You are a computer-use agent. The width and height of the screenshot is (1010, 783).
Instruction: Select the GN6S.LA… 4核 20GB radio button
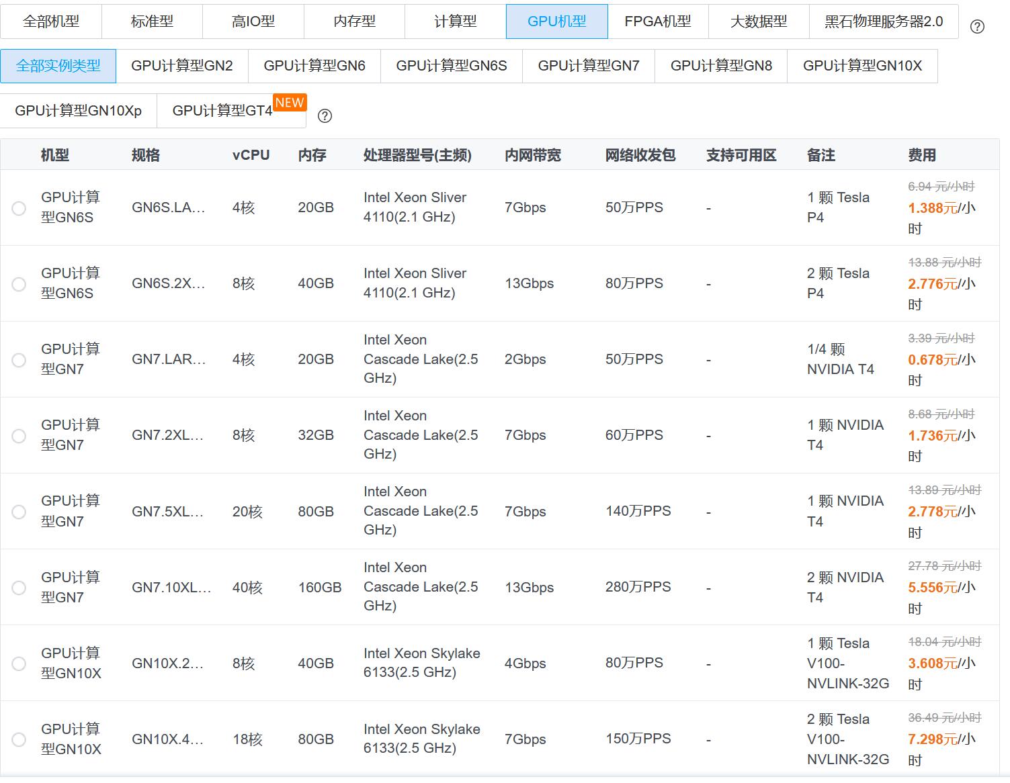point(19,208)
